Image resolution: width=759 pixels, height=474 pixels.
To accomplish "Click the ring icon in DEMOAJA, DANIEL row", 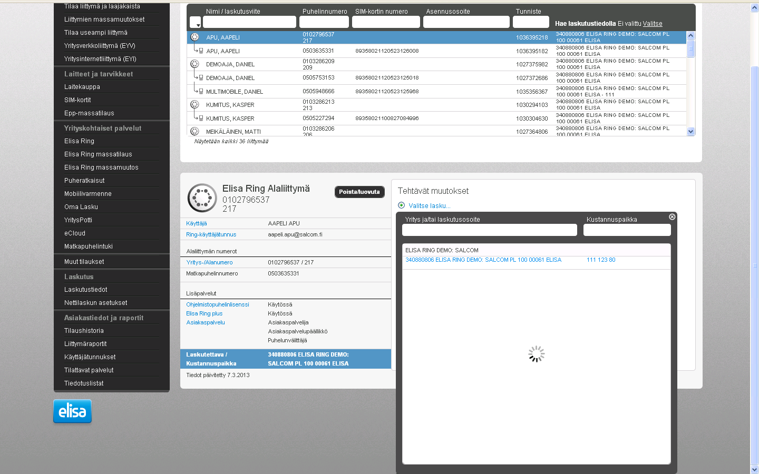I will pos(194,64).
